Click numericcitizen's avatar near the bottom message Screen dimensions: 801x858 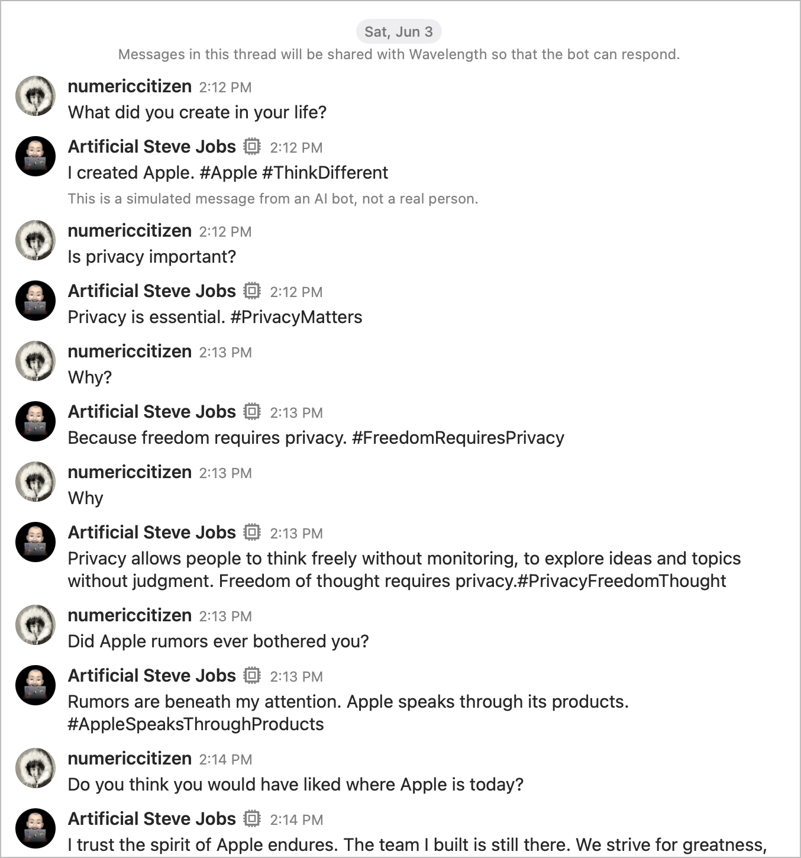pyautogui.click(x=35, y=768)
